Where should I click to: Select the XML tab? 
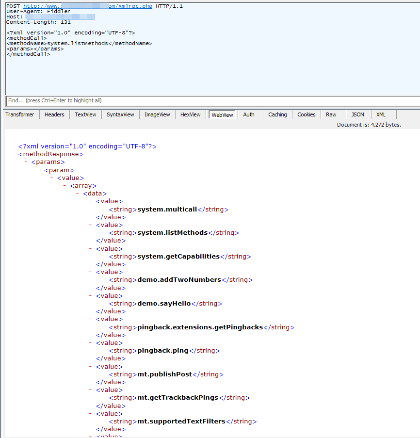coord(381,114)
